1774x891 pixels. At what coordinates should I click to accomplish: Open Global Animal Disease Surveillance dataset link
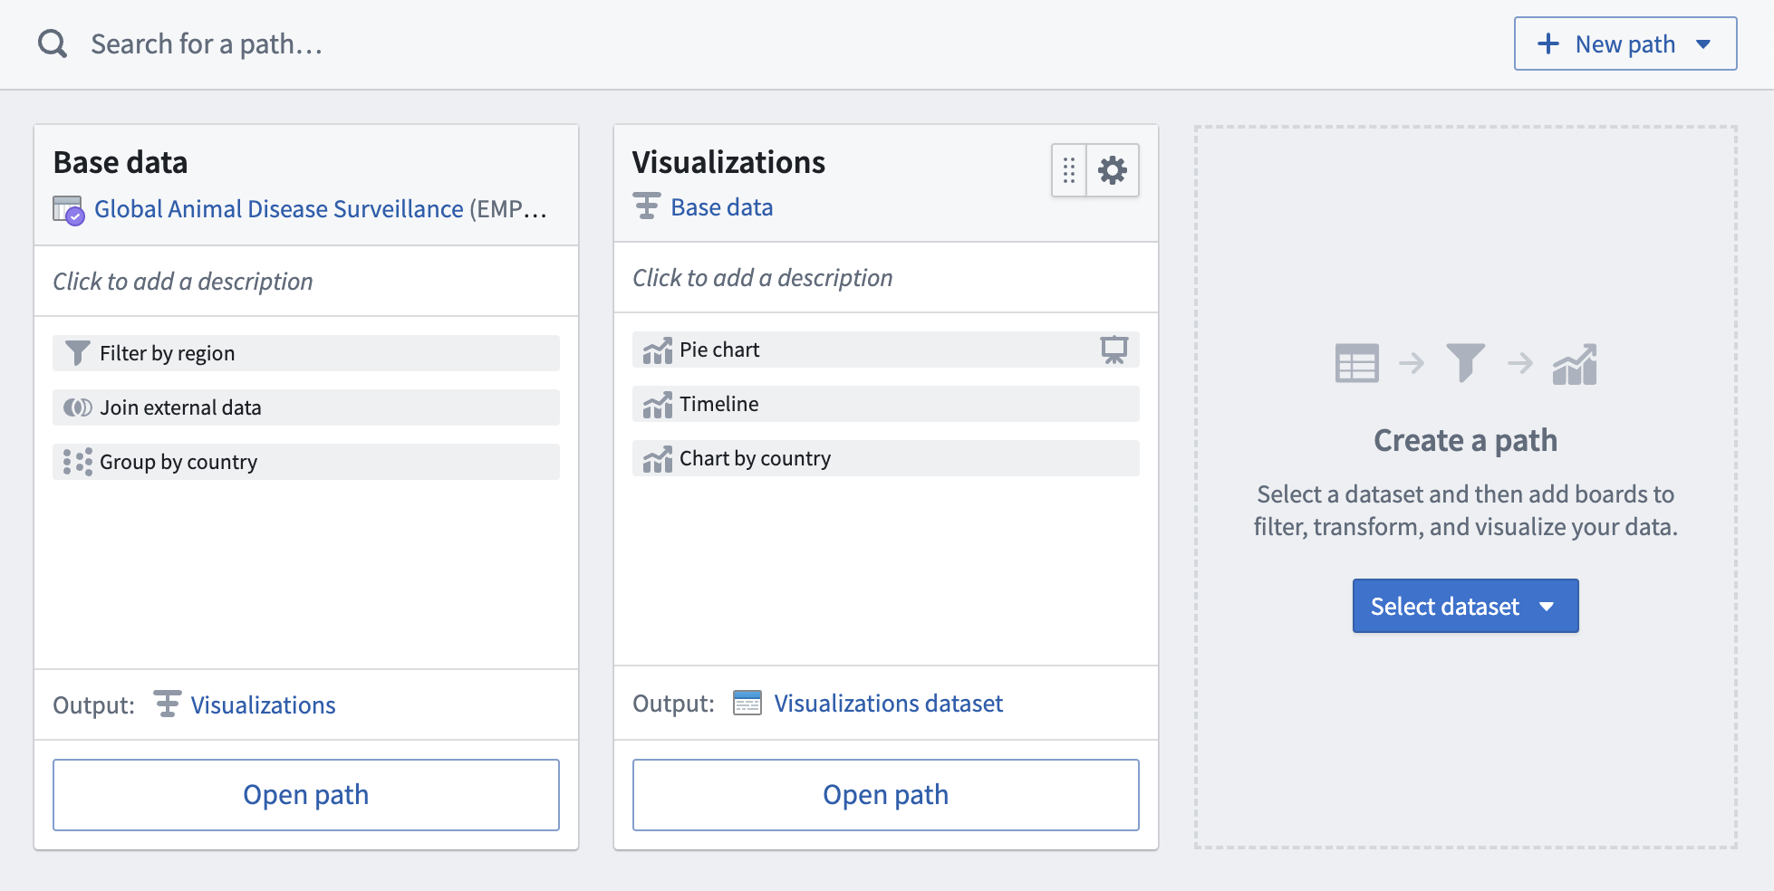[279, 209]
